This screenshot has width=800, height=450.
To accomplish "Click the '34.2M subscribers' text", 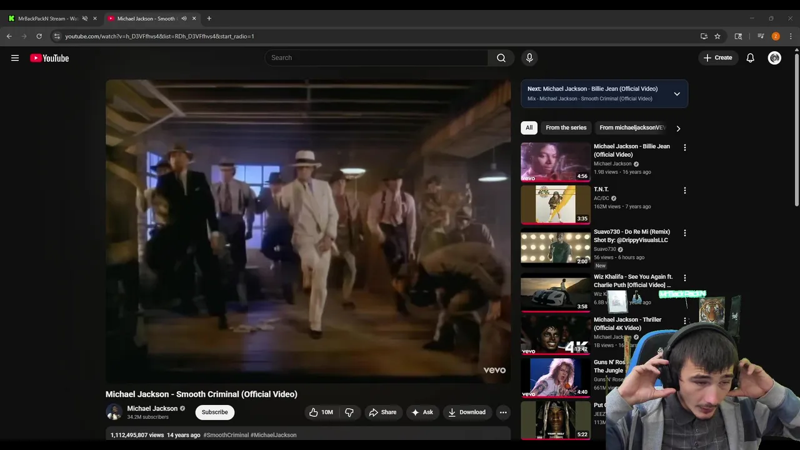I will [147, 417].
